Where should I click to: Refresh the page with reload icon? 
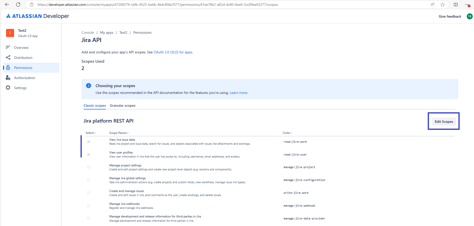click(x=18, y=5)
